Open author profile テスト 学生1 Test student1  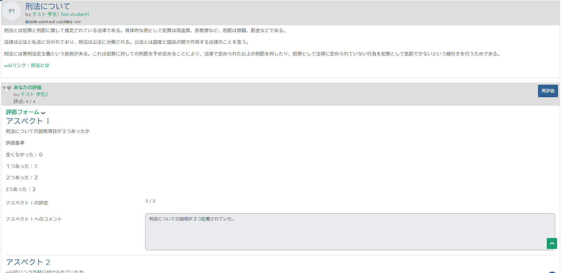click(60, 14)
